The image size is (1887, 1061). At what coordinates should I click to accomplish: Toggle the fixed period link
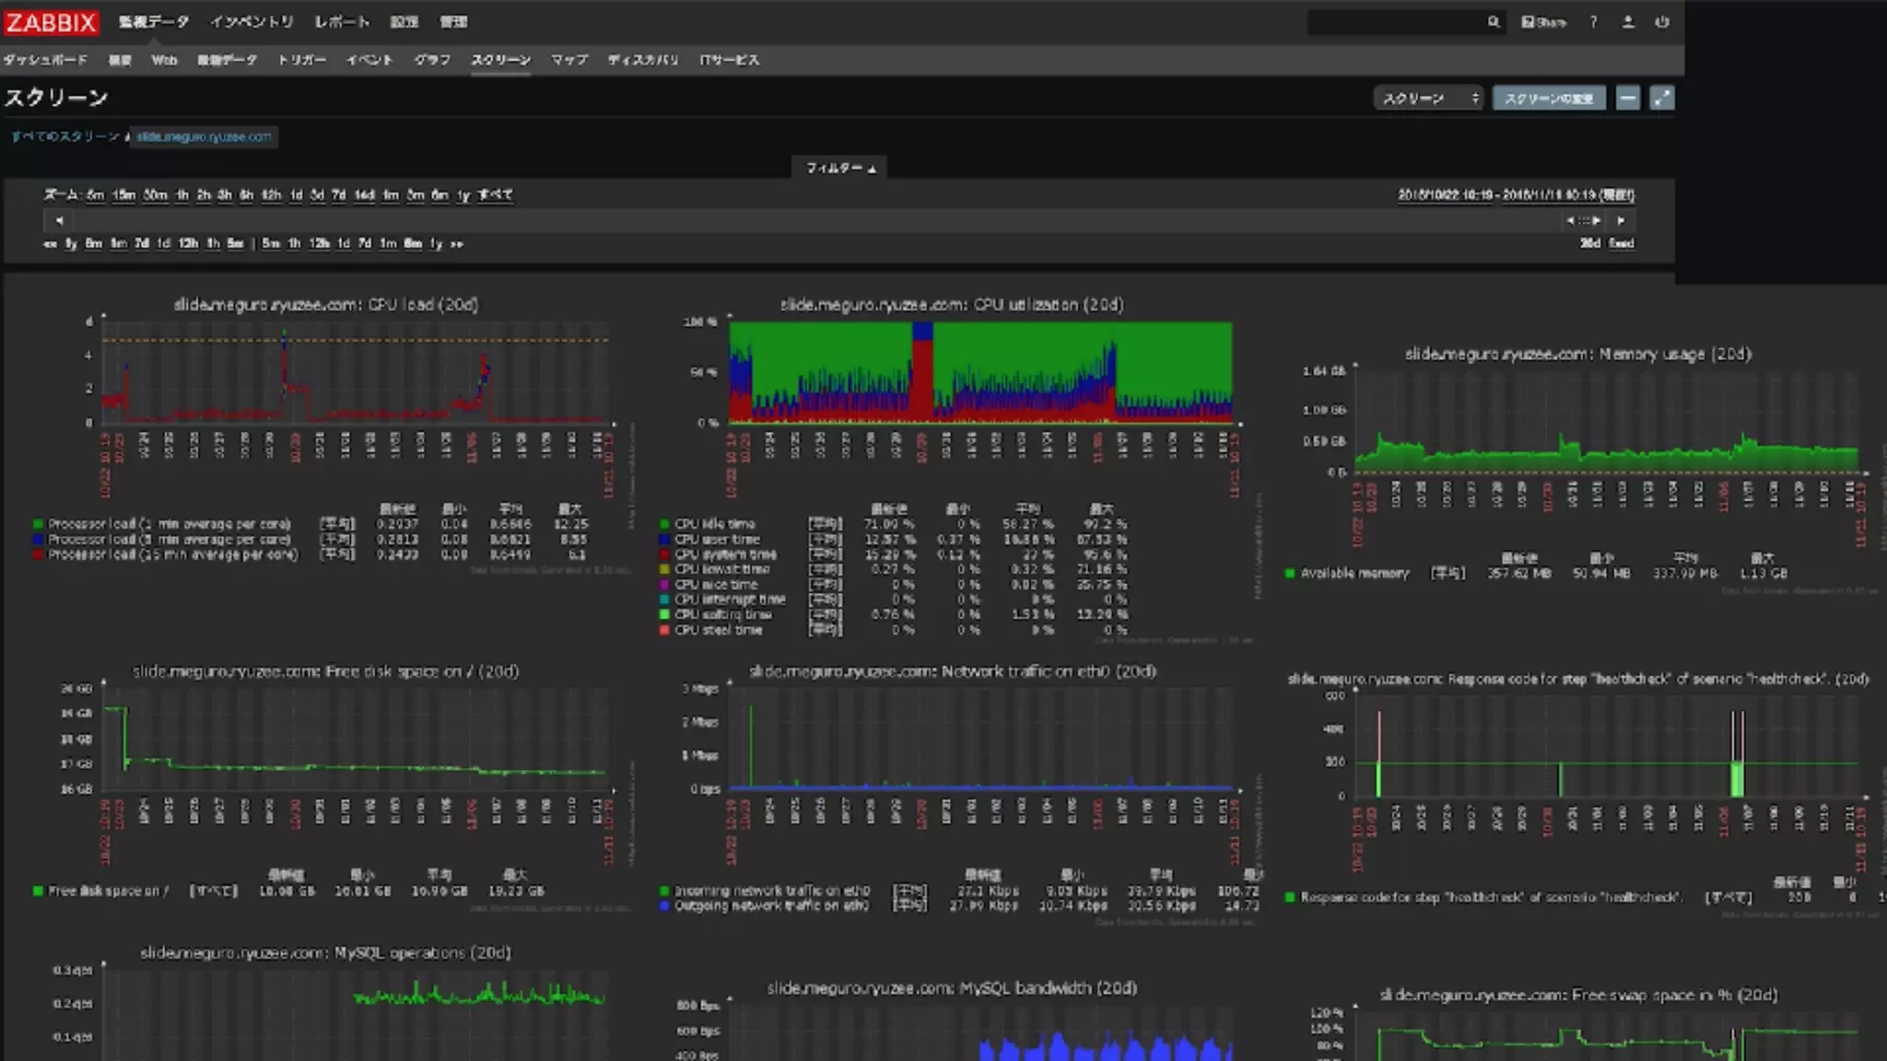(1621, 244)
